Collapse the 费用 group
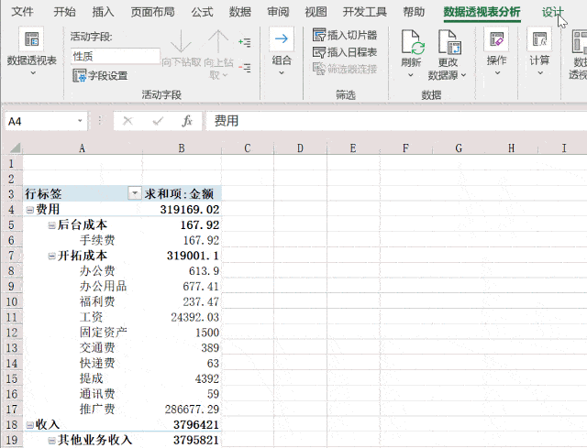Image resolution: width=587 pixels, height=448 pixels. 29,210
